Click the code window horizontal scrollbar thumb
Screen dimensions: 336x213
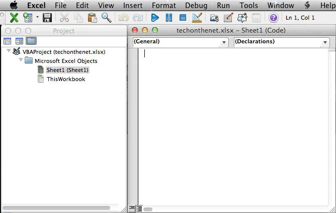pos(148,209)
